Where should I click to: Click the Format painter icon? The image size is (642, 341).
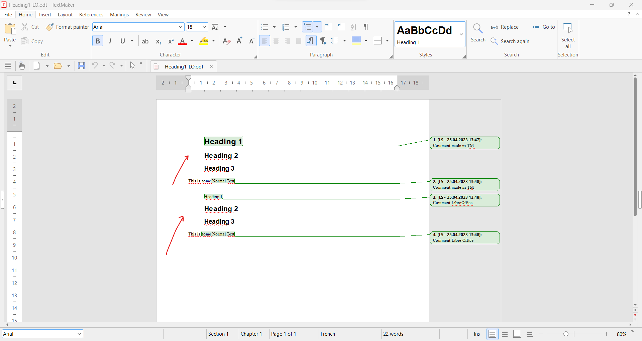click(50, 27)
